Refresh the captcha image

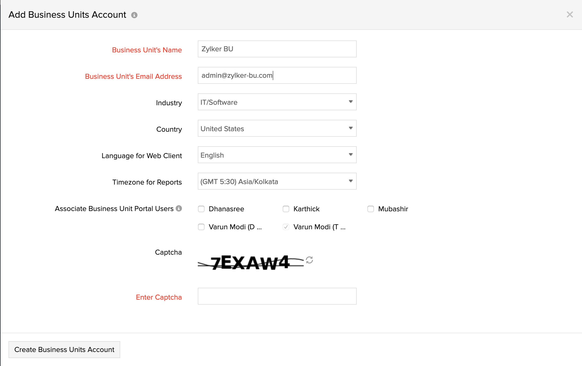[x=309, y=260]
